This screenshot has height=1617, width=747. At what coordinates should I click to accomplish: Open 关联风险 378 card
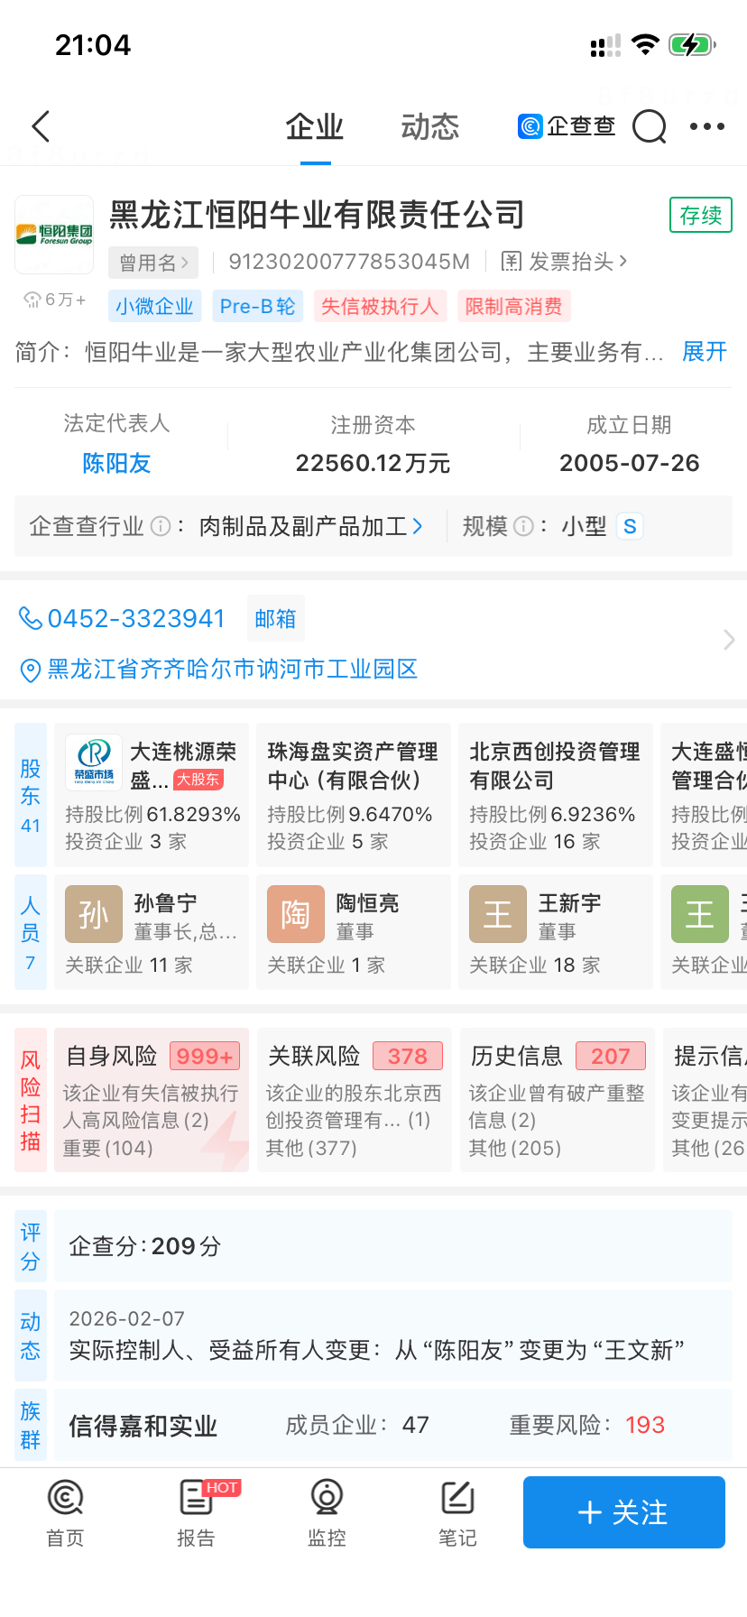355,1100
